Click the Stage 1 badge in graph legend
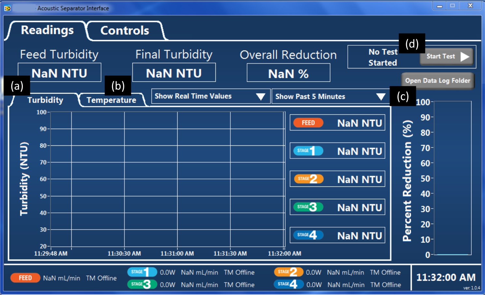Screen dimensions: 485x295 (x=308, y=151)
